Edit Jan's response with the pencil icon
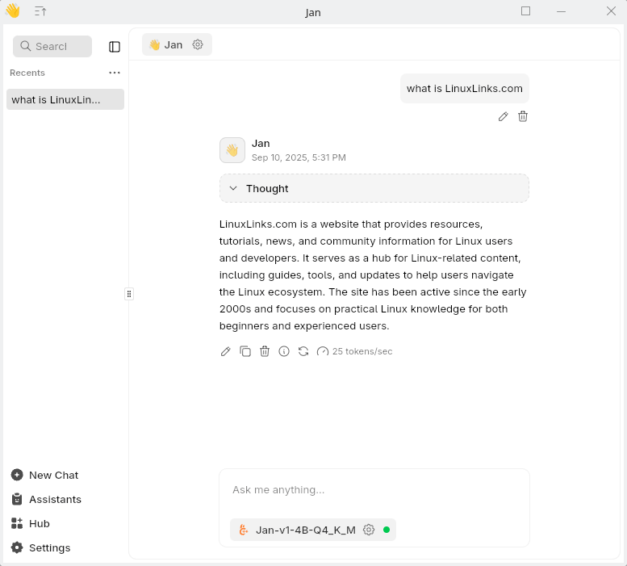This screenshot has height=566, width=627. point(225,351)
